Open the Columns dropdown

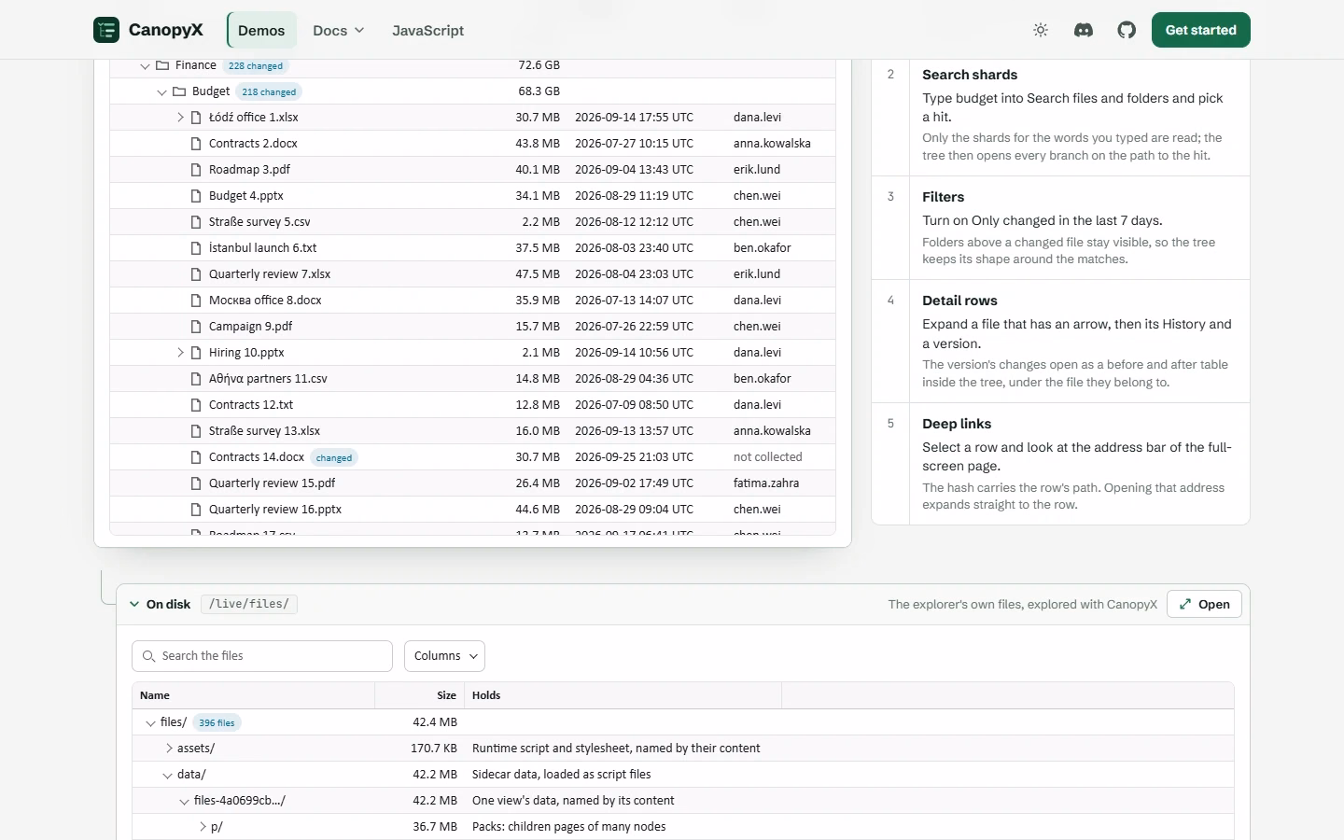[x=444, y=656]
